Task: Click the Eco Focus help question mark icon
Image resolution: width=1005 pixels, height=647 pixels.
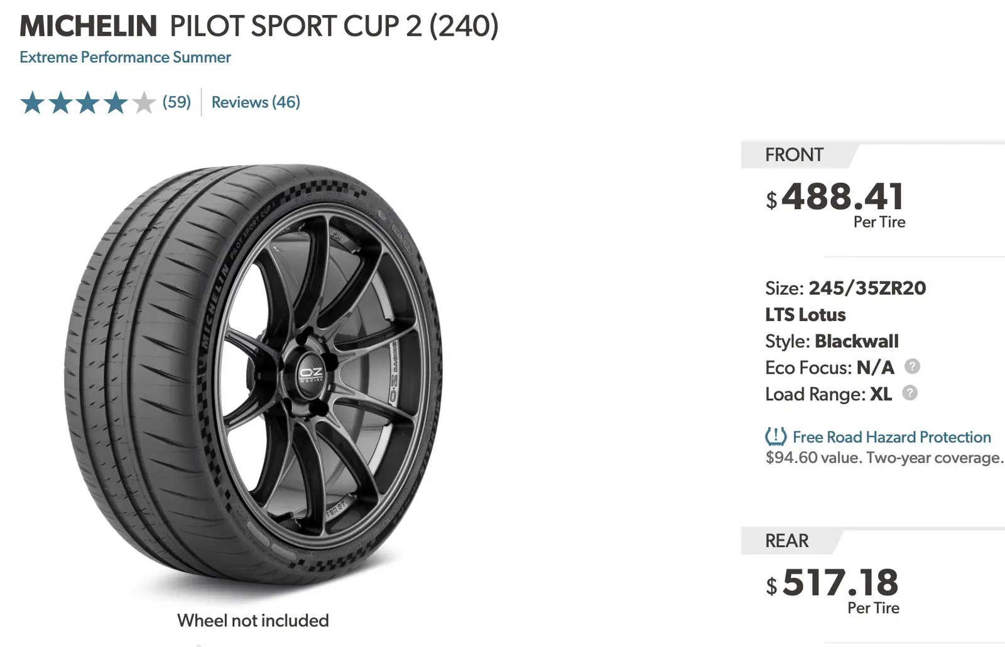Action: click(x=912, y=367)
